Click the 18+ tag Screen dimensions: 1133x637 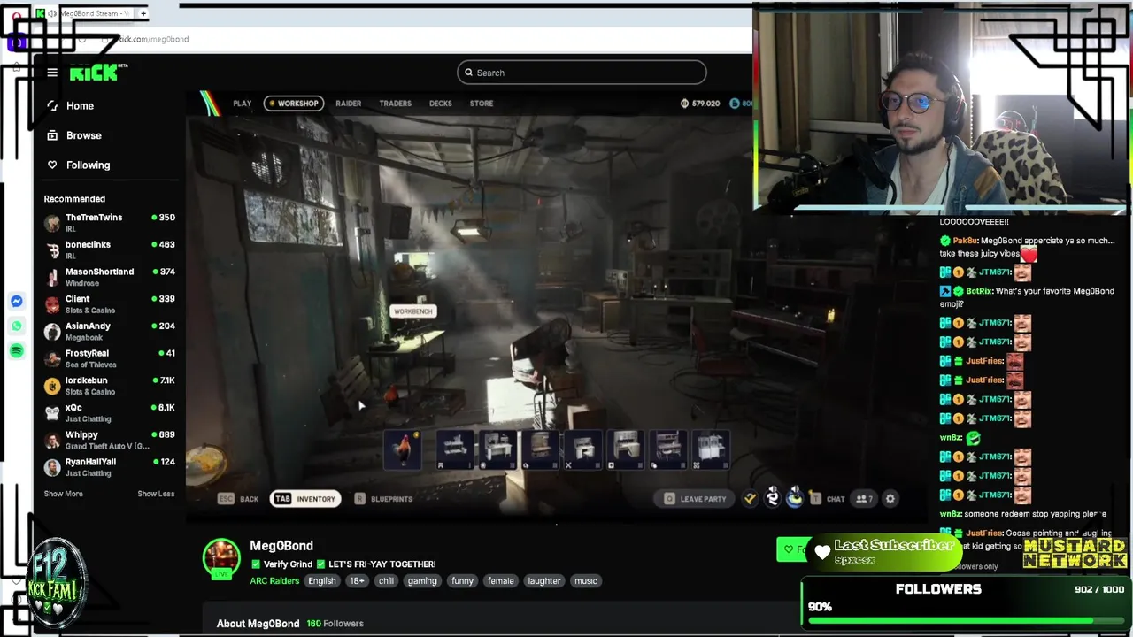click(357, 581)
